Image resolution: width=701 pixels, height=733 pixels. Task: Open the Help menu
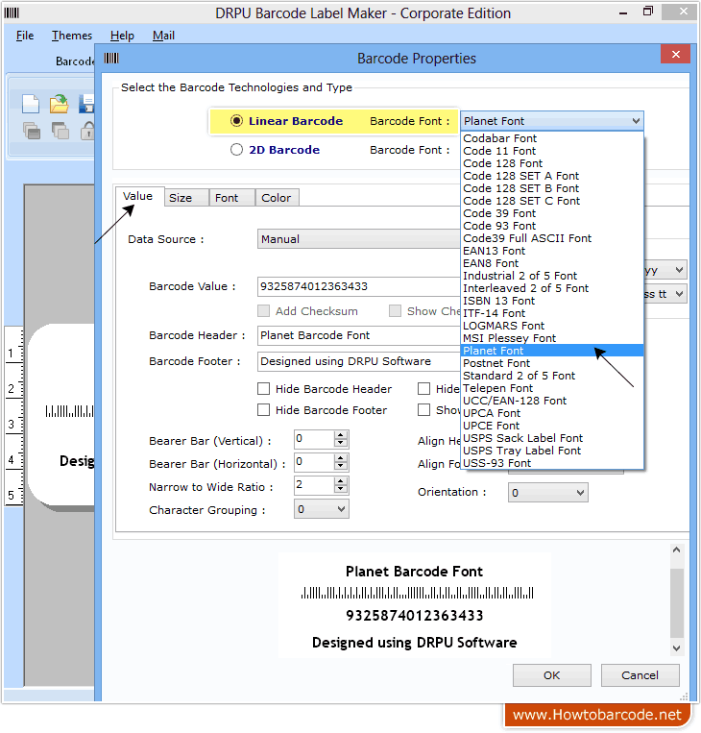click(122, 36)
